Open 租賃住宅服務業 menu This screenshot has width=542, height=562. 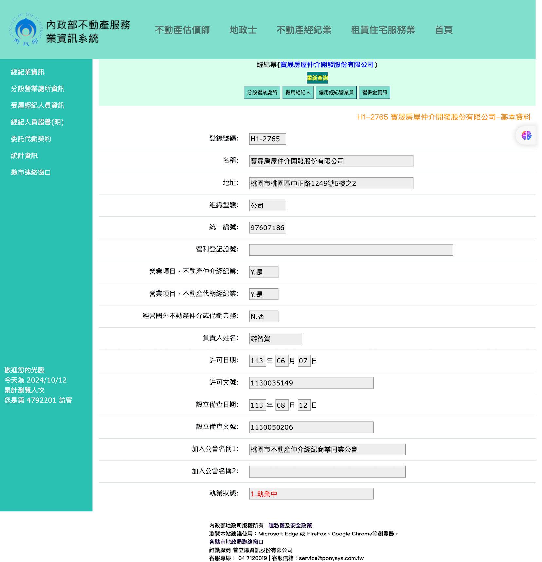[383, 30]
